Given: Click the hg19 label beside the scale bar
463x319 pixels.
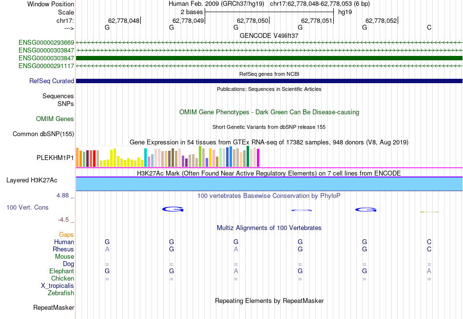Looking at the screenshot, I should coord(345,12).
